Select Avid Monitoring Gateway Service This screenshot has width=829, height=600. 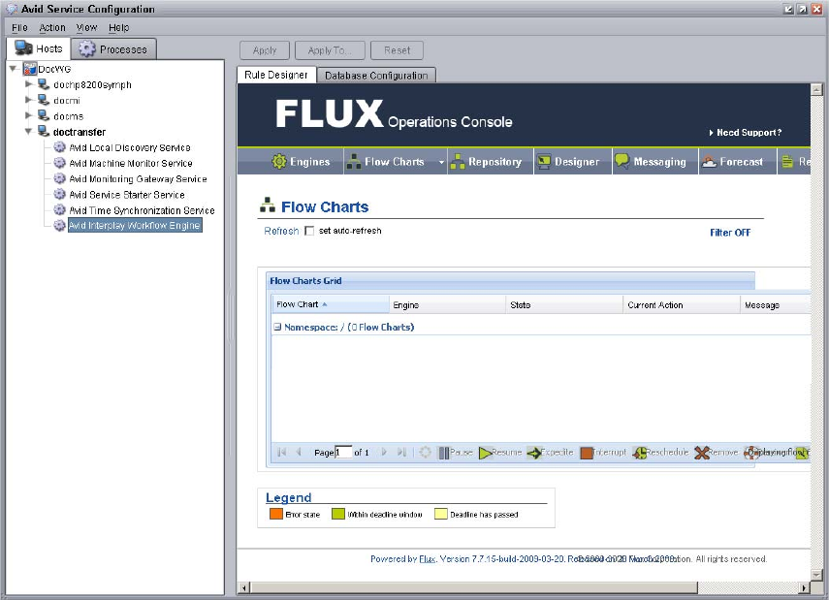coord(138,179)
